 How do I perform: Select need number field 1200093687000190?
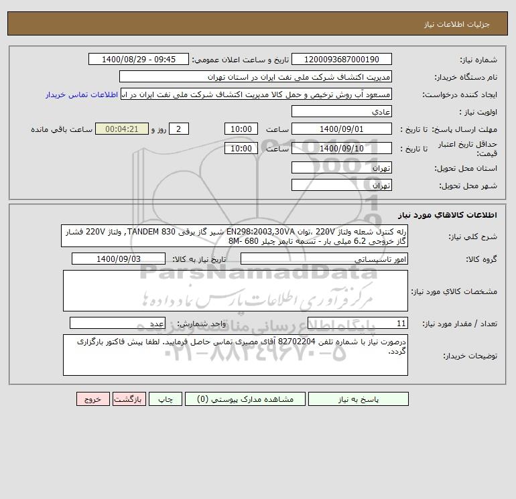point(342,59)
